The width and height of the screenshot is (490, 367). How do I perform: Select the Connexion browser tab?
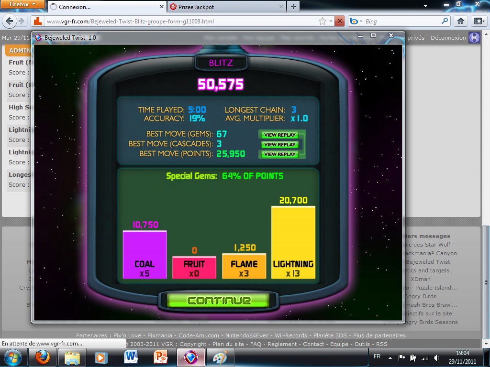point(104,7)
